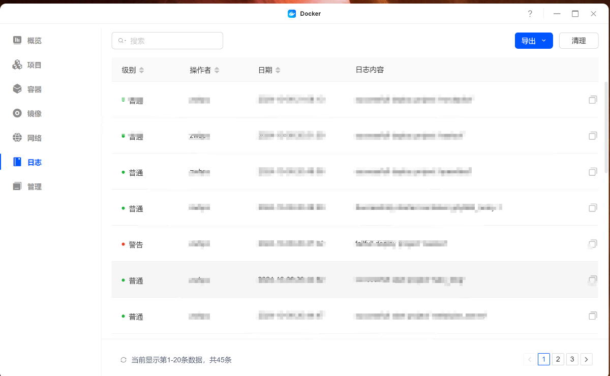Go to next page arrow
Image resolution: width=610 pixels, height=376 pixels.
pos(586,359)
